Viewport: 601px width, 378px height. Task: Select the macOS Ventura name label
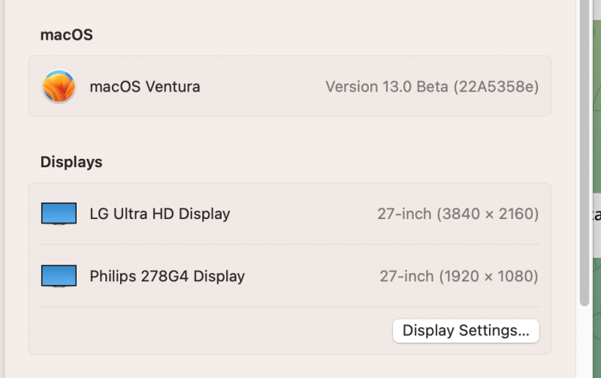point(145,86)
